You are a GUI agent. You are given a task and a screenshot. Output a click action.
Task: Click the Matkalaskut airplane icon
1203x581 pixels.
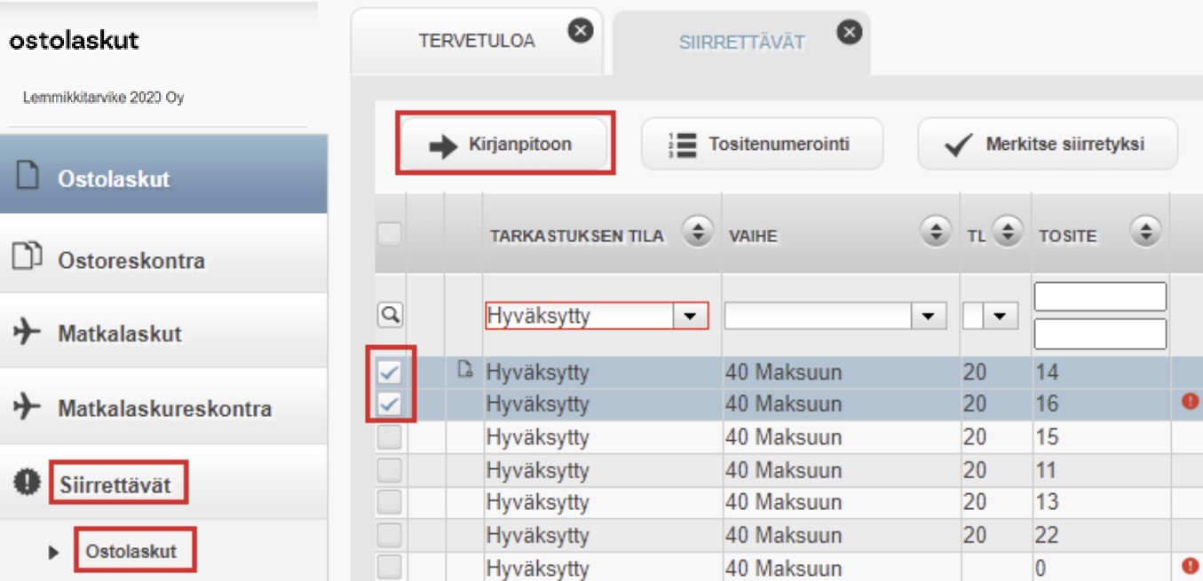coord(28,333)
